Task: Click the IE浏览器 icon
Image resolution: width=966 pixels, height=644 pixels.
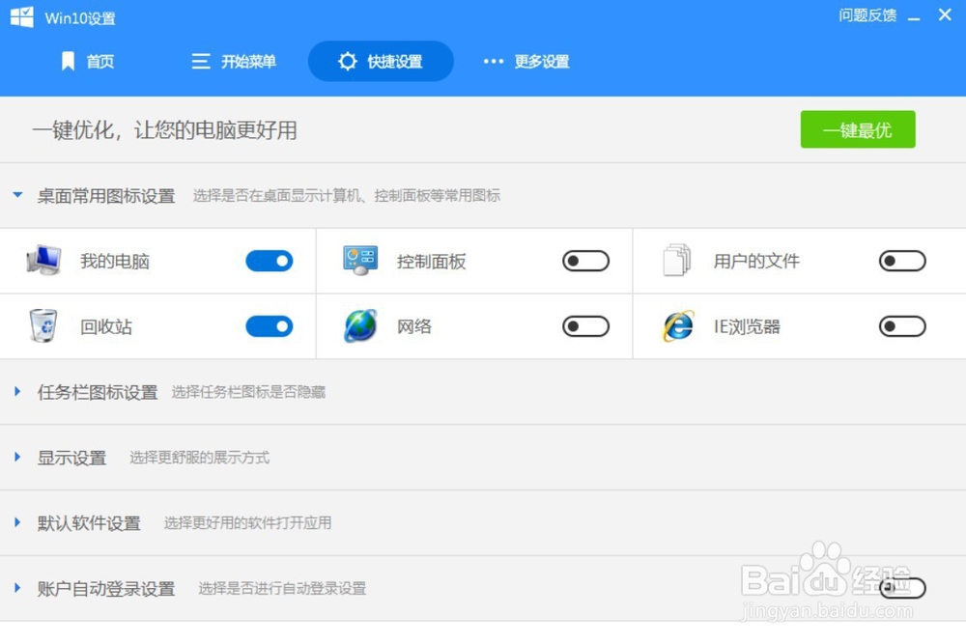Action: [678, 325]
